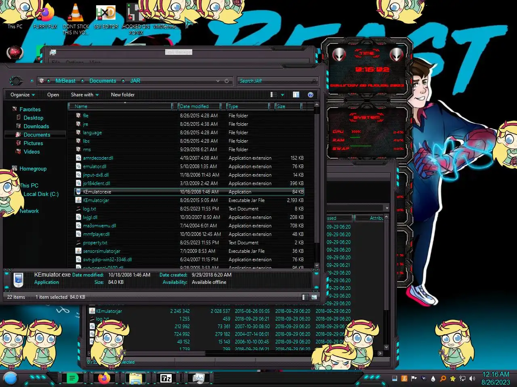Select Pictures in the navigation pane
This screenshot has height=387, width=517.
[33, 143]
